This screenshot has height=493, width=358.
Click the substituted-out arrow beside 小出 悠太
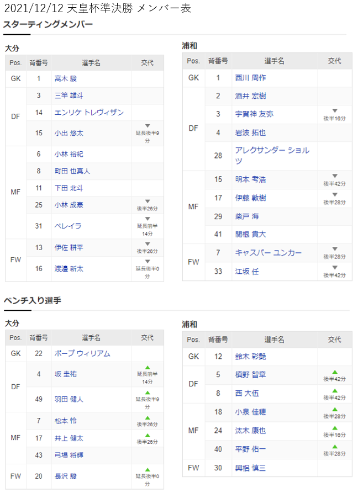point(148,126)
